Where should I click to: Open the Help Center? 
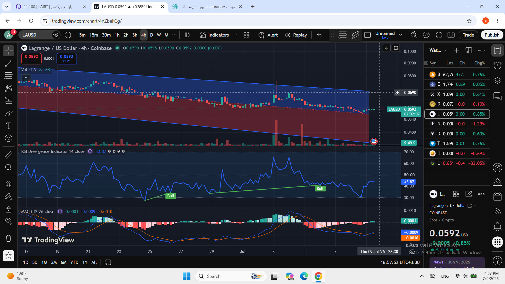497,261
